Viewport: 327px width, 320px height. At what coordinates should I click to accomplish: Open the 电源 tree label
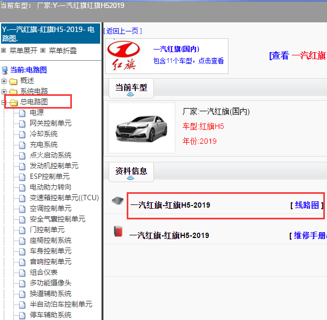point(37,112)
